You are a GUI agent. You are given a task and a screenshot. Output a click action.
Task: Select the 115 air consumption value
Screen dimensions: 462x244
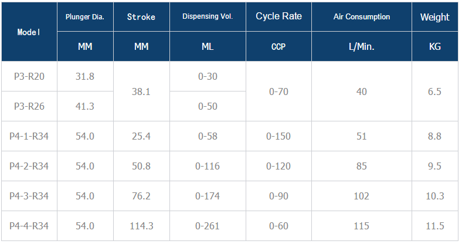362,226
